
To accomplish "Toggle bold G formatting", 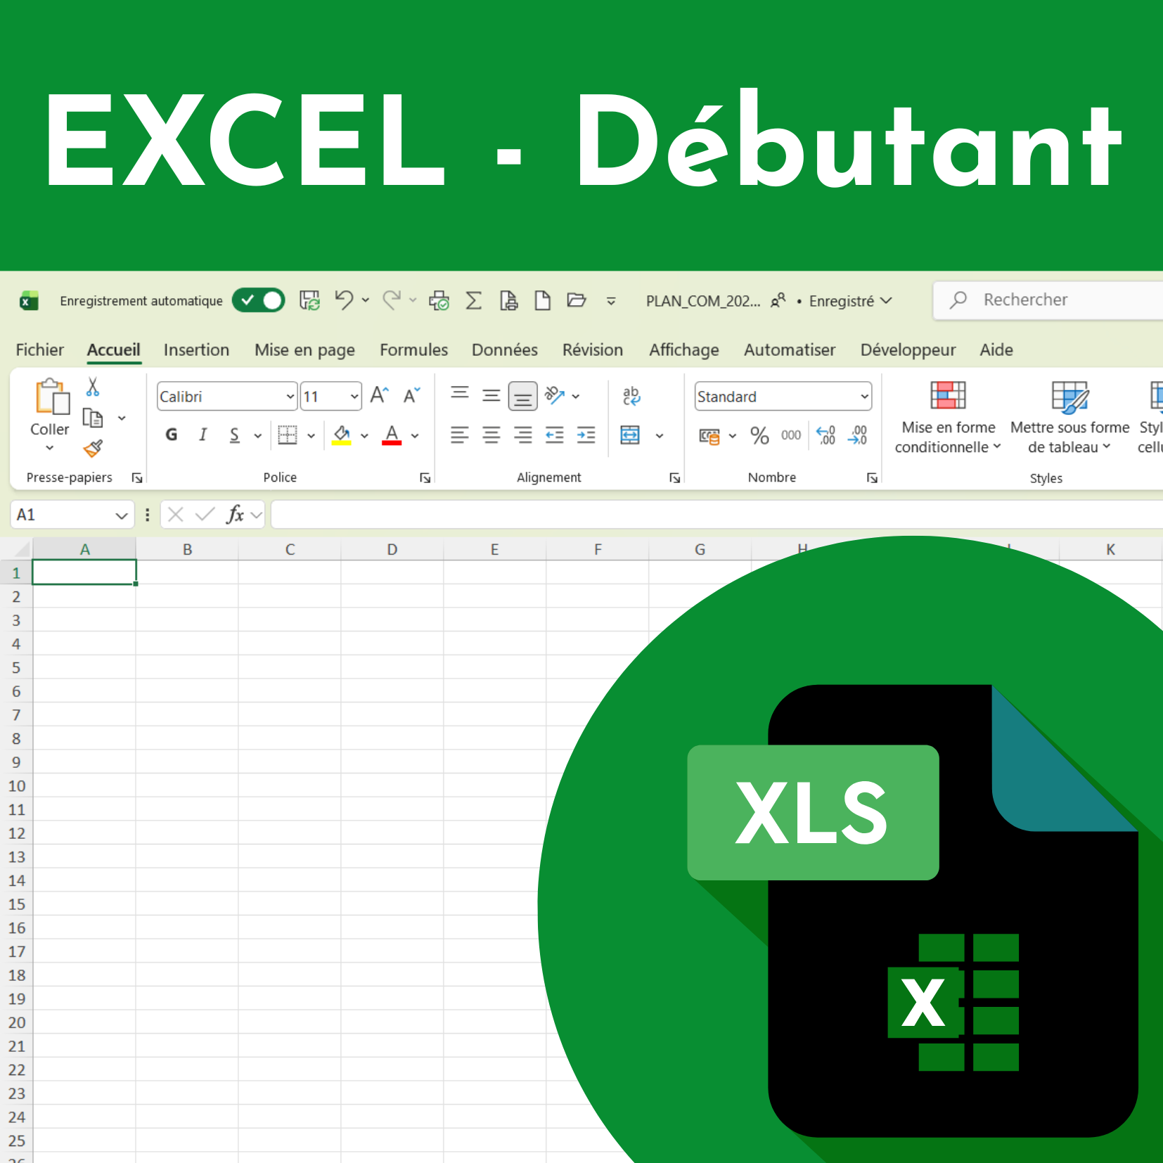I will [x=172, y=435].
